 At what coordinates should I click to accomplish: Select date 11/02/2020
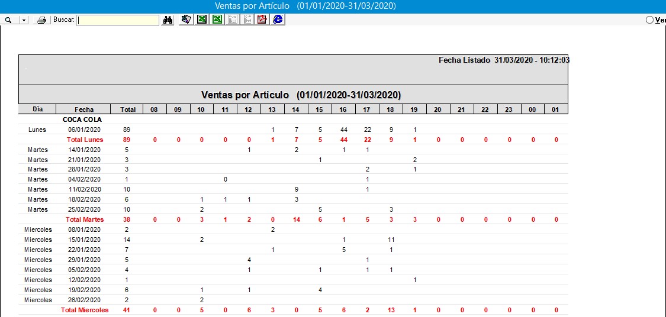click(x=85, y=189)
